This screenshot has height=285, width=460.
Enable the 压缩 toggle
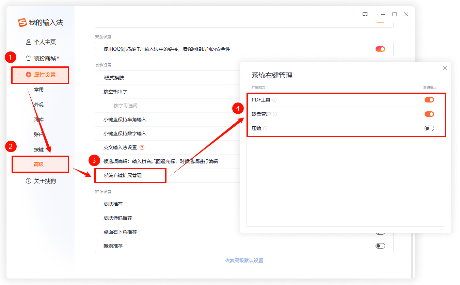click(429, 128)
